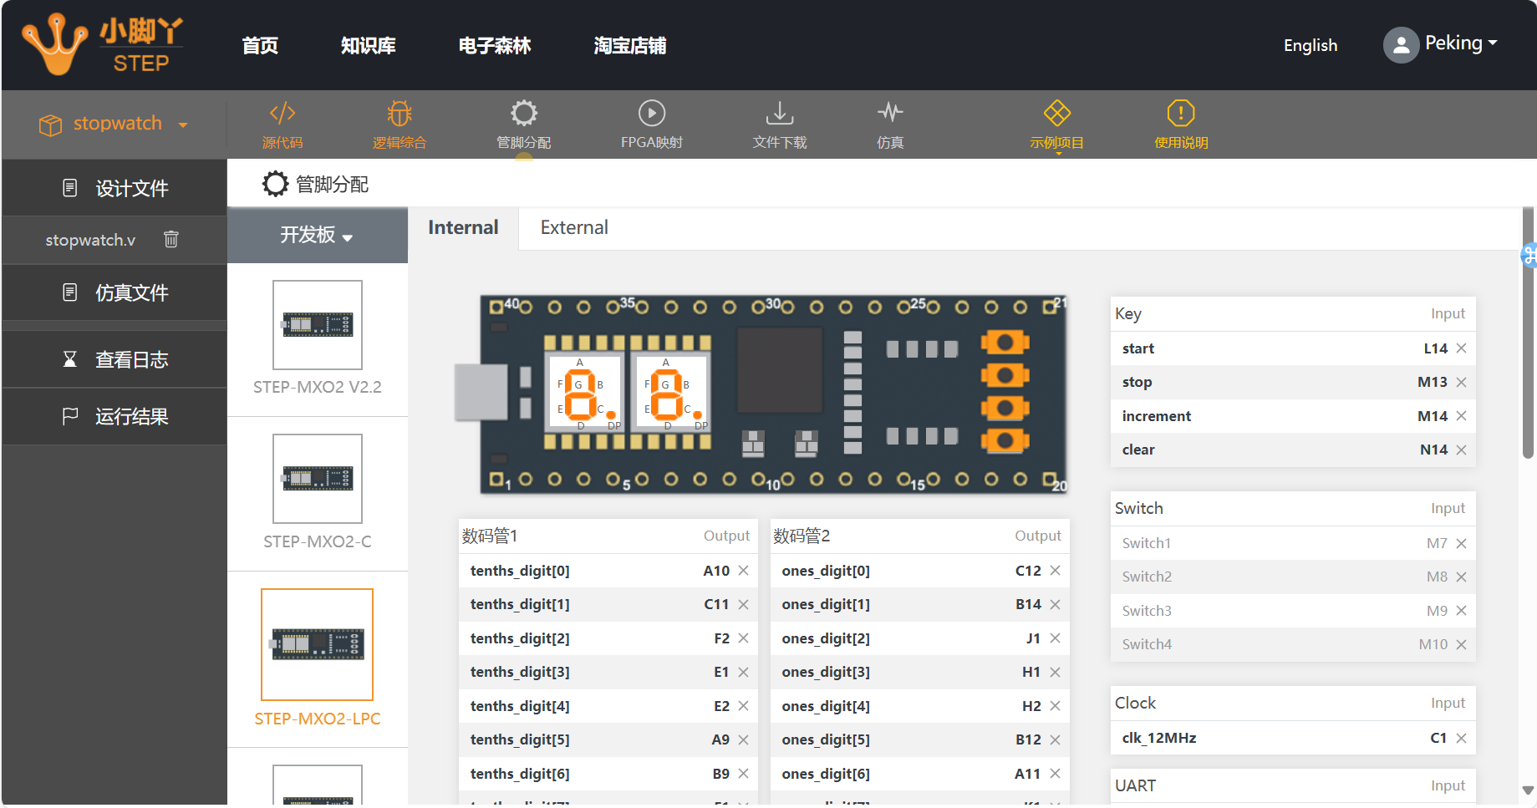This screenshot has height=808, width=1537.
Task: Open the 使用说明 usage instructions
Action: tap(1181, 125)
